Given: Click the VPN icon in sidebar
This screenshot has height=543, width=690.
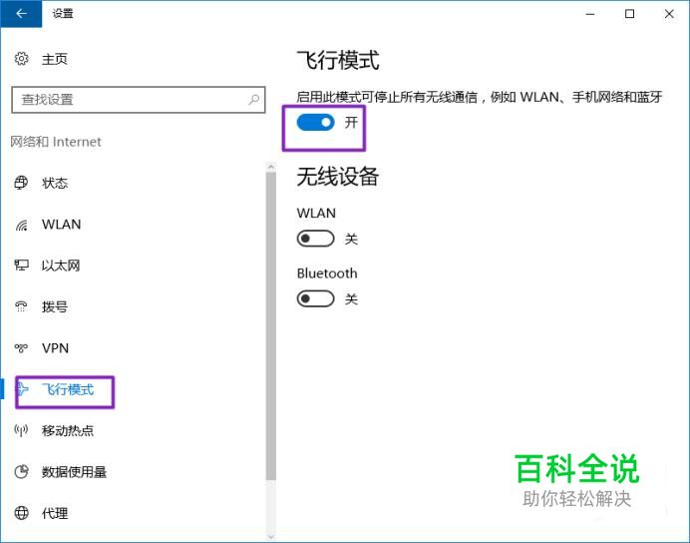Looking at the screenshot, I should 21,348.
